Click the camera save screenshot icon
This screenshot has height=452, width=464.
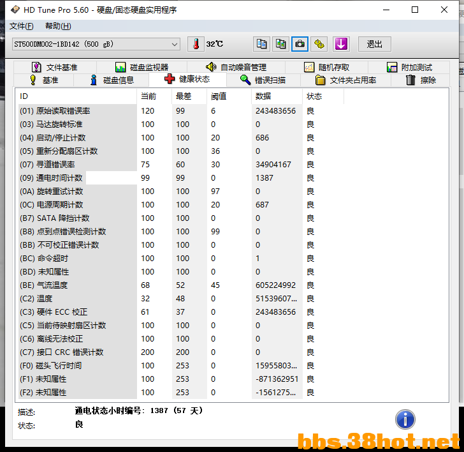click(300, 44)
